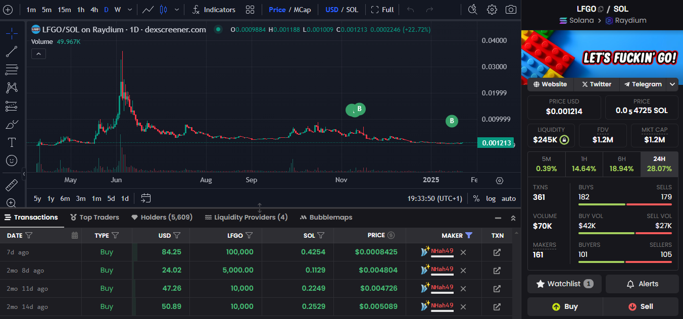Select the trend line drawing tool

[12, 51]
